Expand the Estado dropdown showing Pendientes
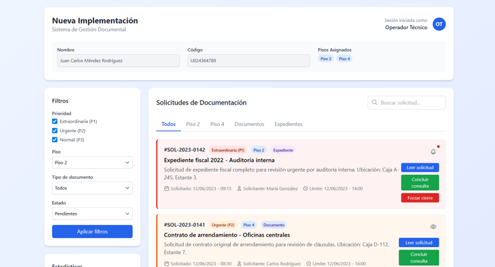Viewport: 495px width, 267px height. click(92, 213)
